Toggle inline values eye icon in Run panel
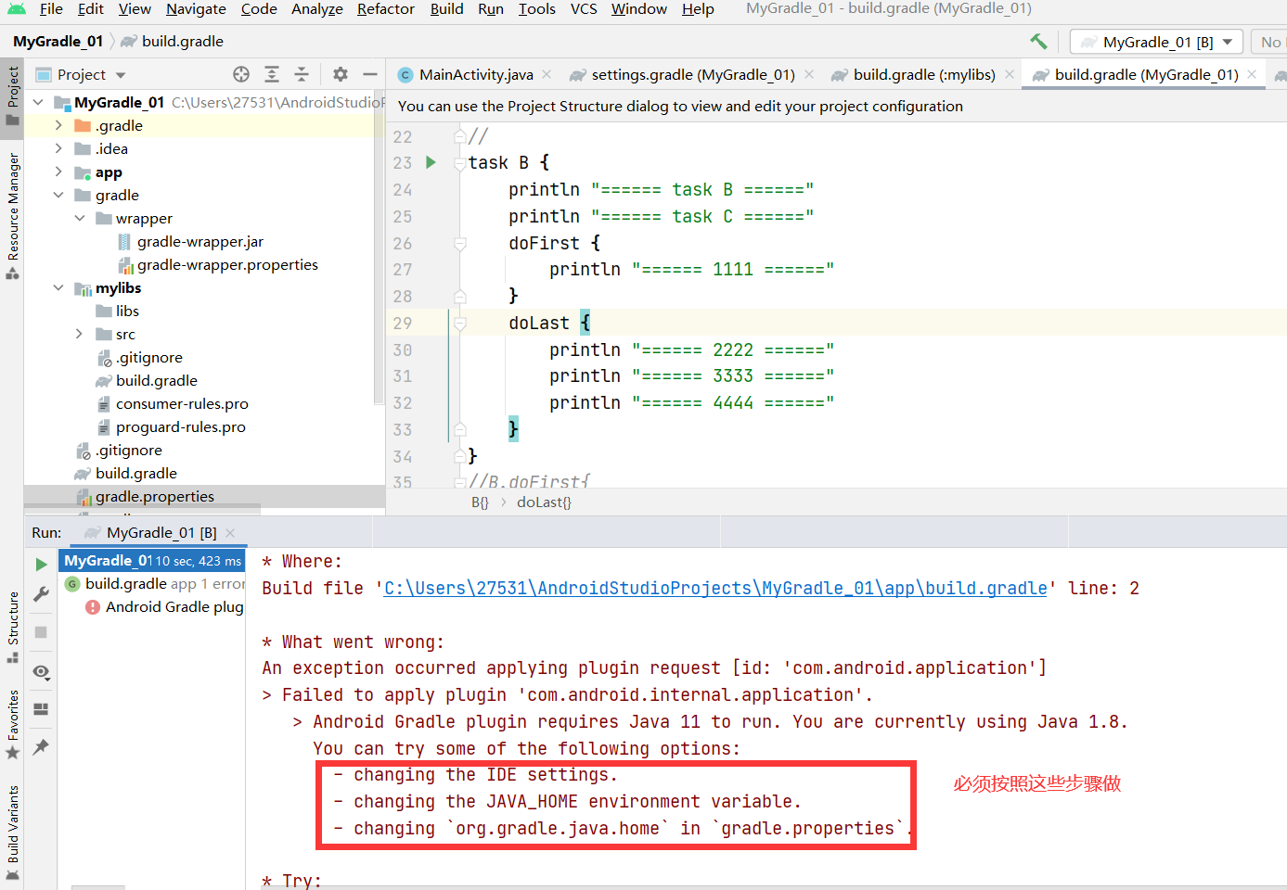The width and height of the screenshot is (1287, 890). (40, 671)
